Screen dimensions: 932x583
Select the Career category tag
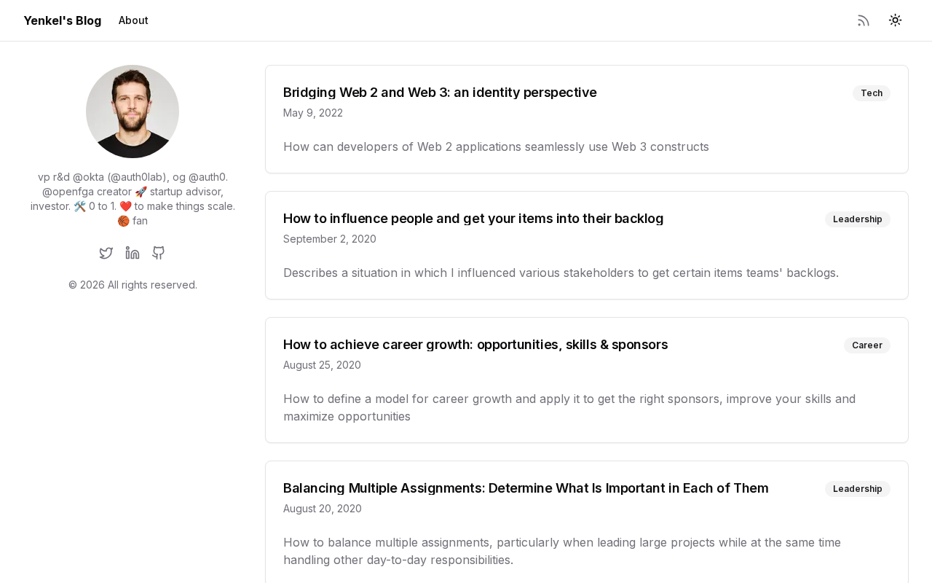coord(866,345)
